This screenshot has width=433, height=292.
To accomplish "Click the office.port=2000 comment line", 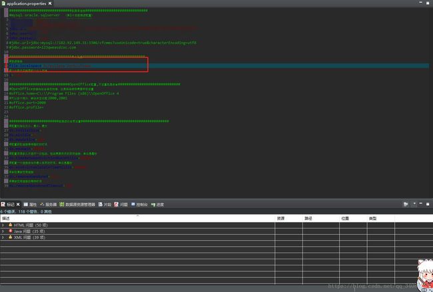I will 27,103.
